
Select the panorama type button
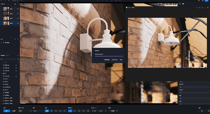point(14,111)
